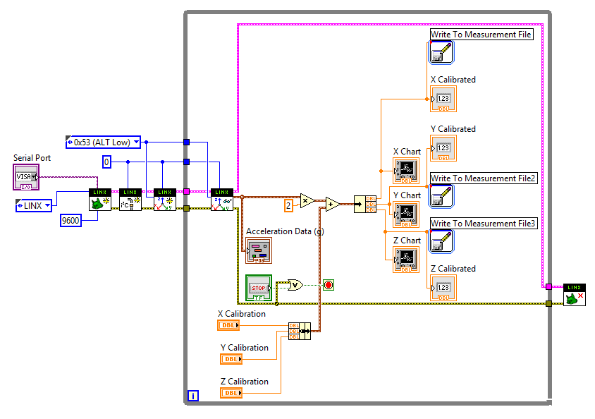Image resolution: width=595 pixels, height=419 pixels.
Task: Click the LINX accelerometer open VI outside the loop
Action: 165,200
